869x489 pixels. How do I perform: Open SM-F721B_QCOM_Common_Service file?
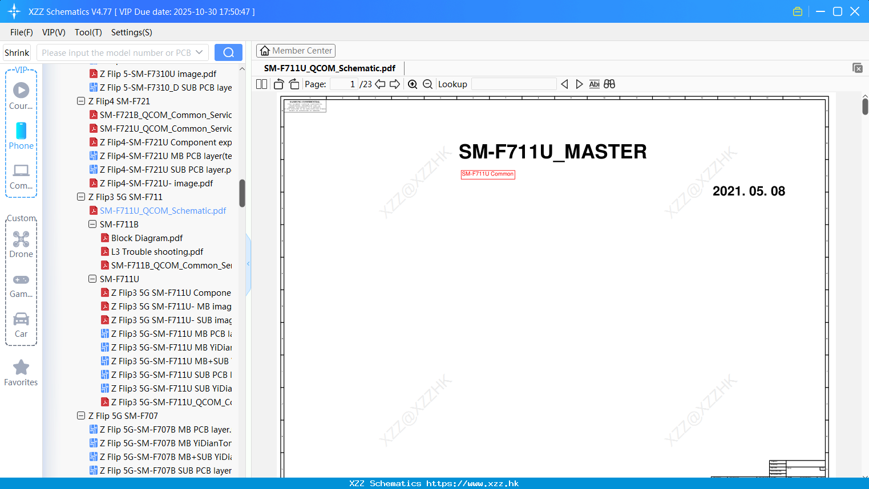point(161,115)
